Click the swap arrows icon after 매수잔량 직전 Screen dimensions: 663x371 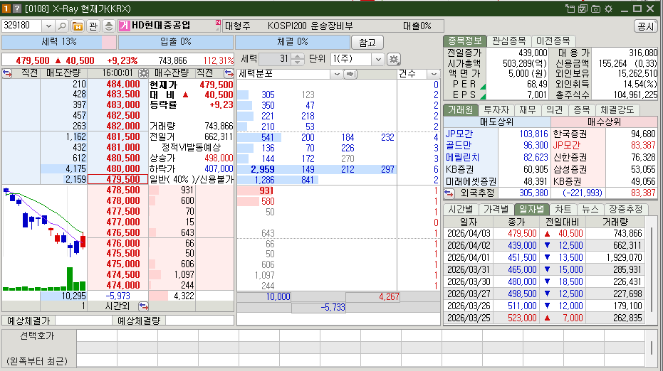tap(229, 73)
